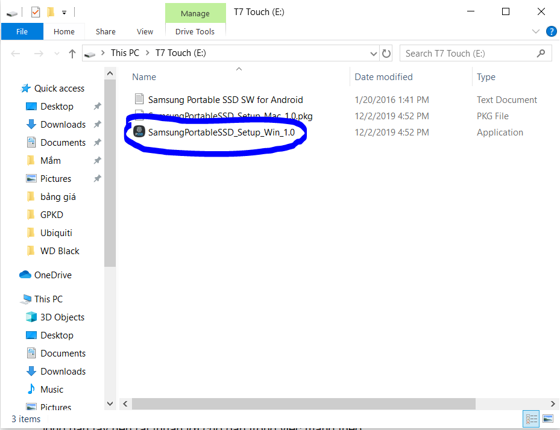Screen dimensions: 560x430
Task: Select the SamsungPortableSSD_Setup_Mac_1.0.pkg file
Action: tap(230, 116)
